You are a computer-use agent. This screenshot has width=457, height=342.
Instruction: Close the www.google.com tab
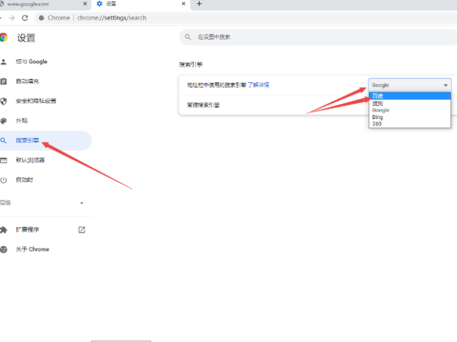tap(85, 4)
